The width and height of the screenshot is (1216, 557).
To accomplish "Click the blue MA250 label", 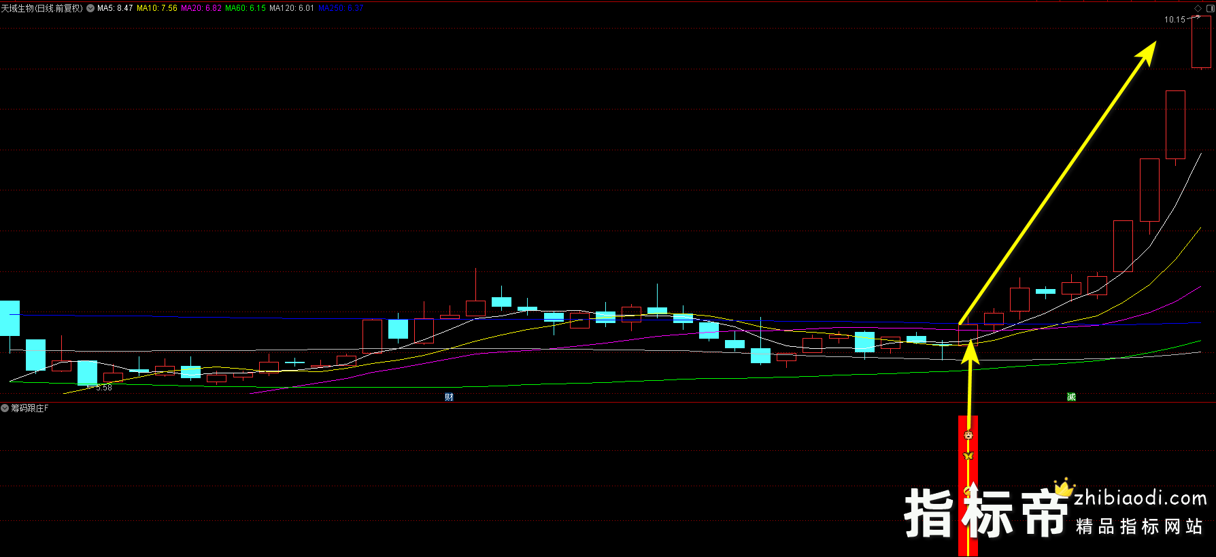I will (x=341, y=8).
